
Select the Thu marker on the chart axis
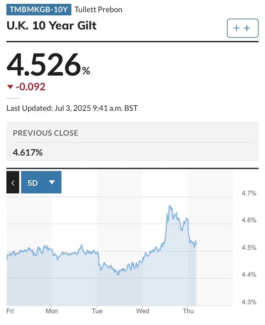[x=188, y=311]
